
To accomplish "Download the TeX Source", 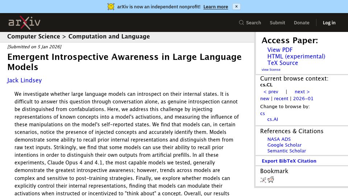I will tap(282, 63).
